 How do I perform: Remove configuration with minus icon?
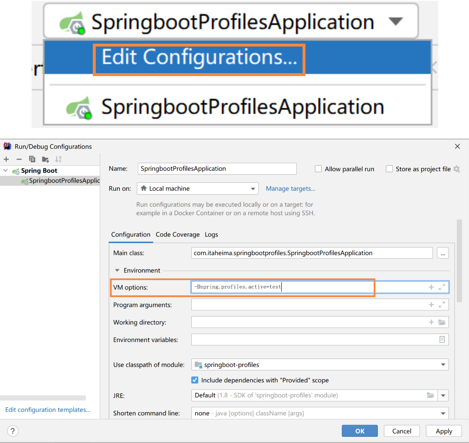(x=19, y=159)
